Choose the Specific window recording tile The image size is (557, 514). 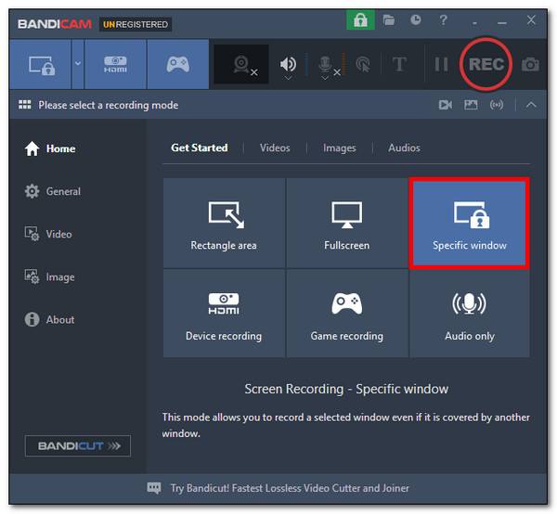coord(469,223)
